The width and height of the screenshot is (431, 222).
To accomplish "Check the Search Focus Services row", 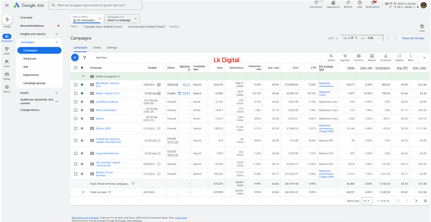I will [75, 174].
